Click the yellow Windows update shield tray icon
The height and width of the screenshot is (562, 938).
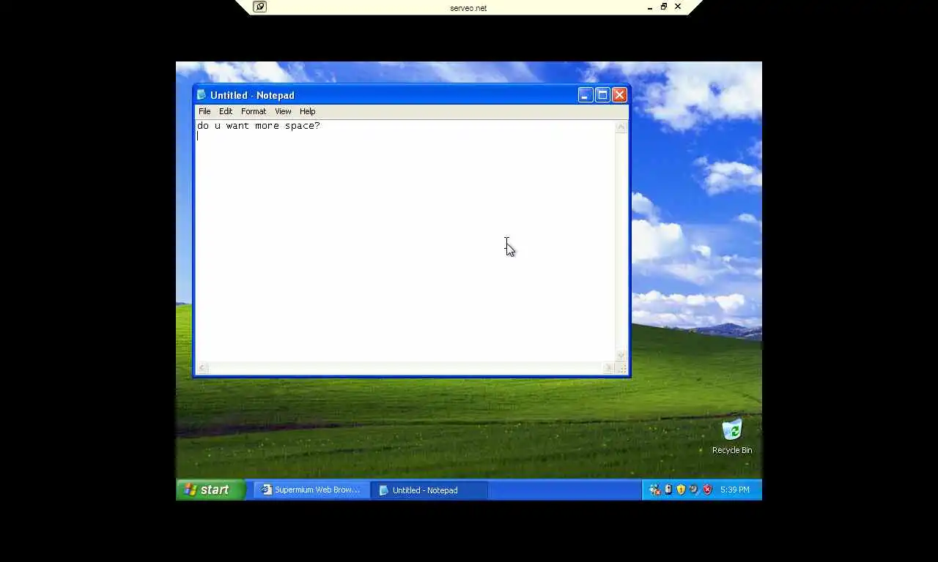(x=681, y=490)
